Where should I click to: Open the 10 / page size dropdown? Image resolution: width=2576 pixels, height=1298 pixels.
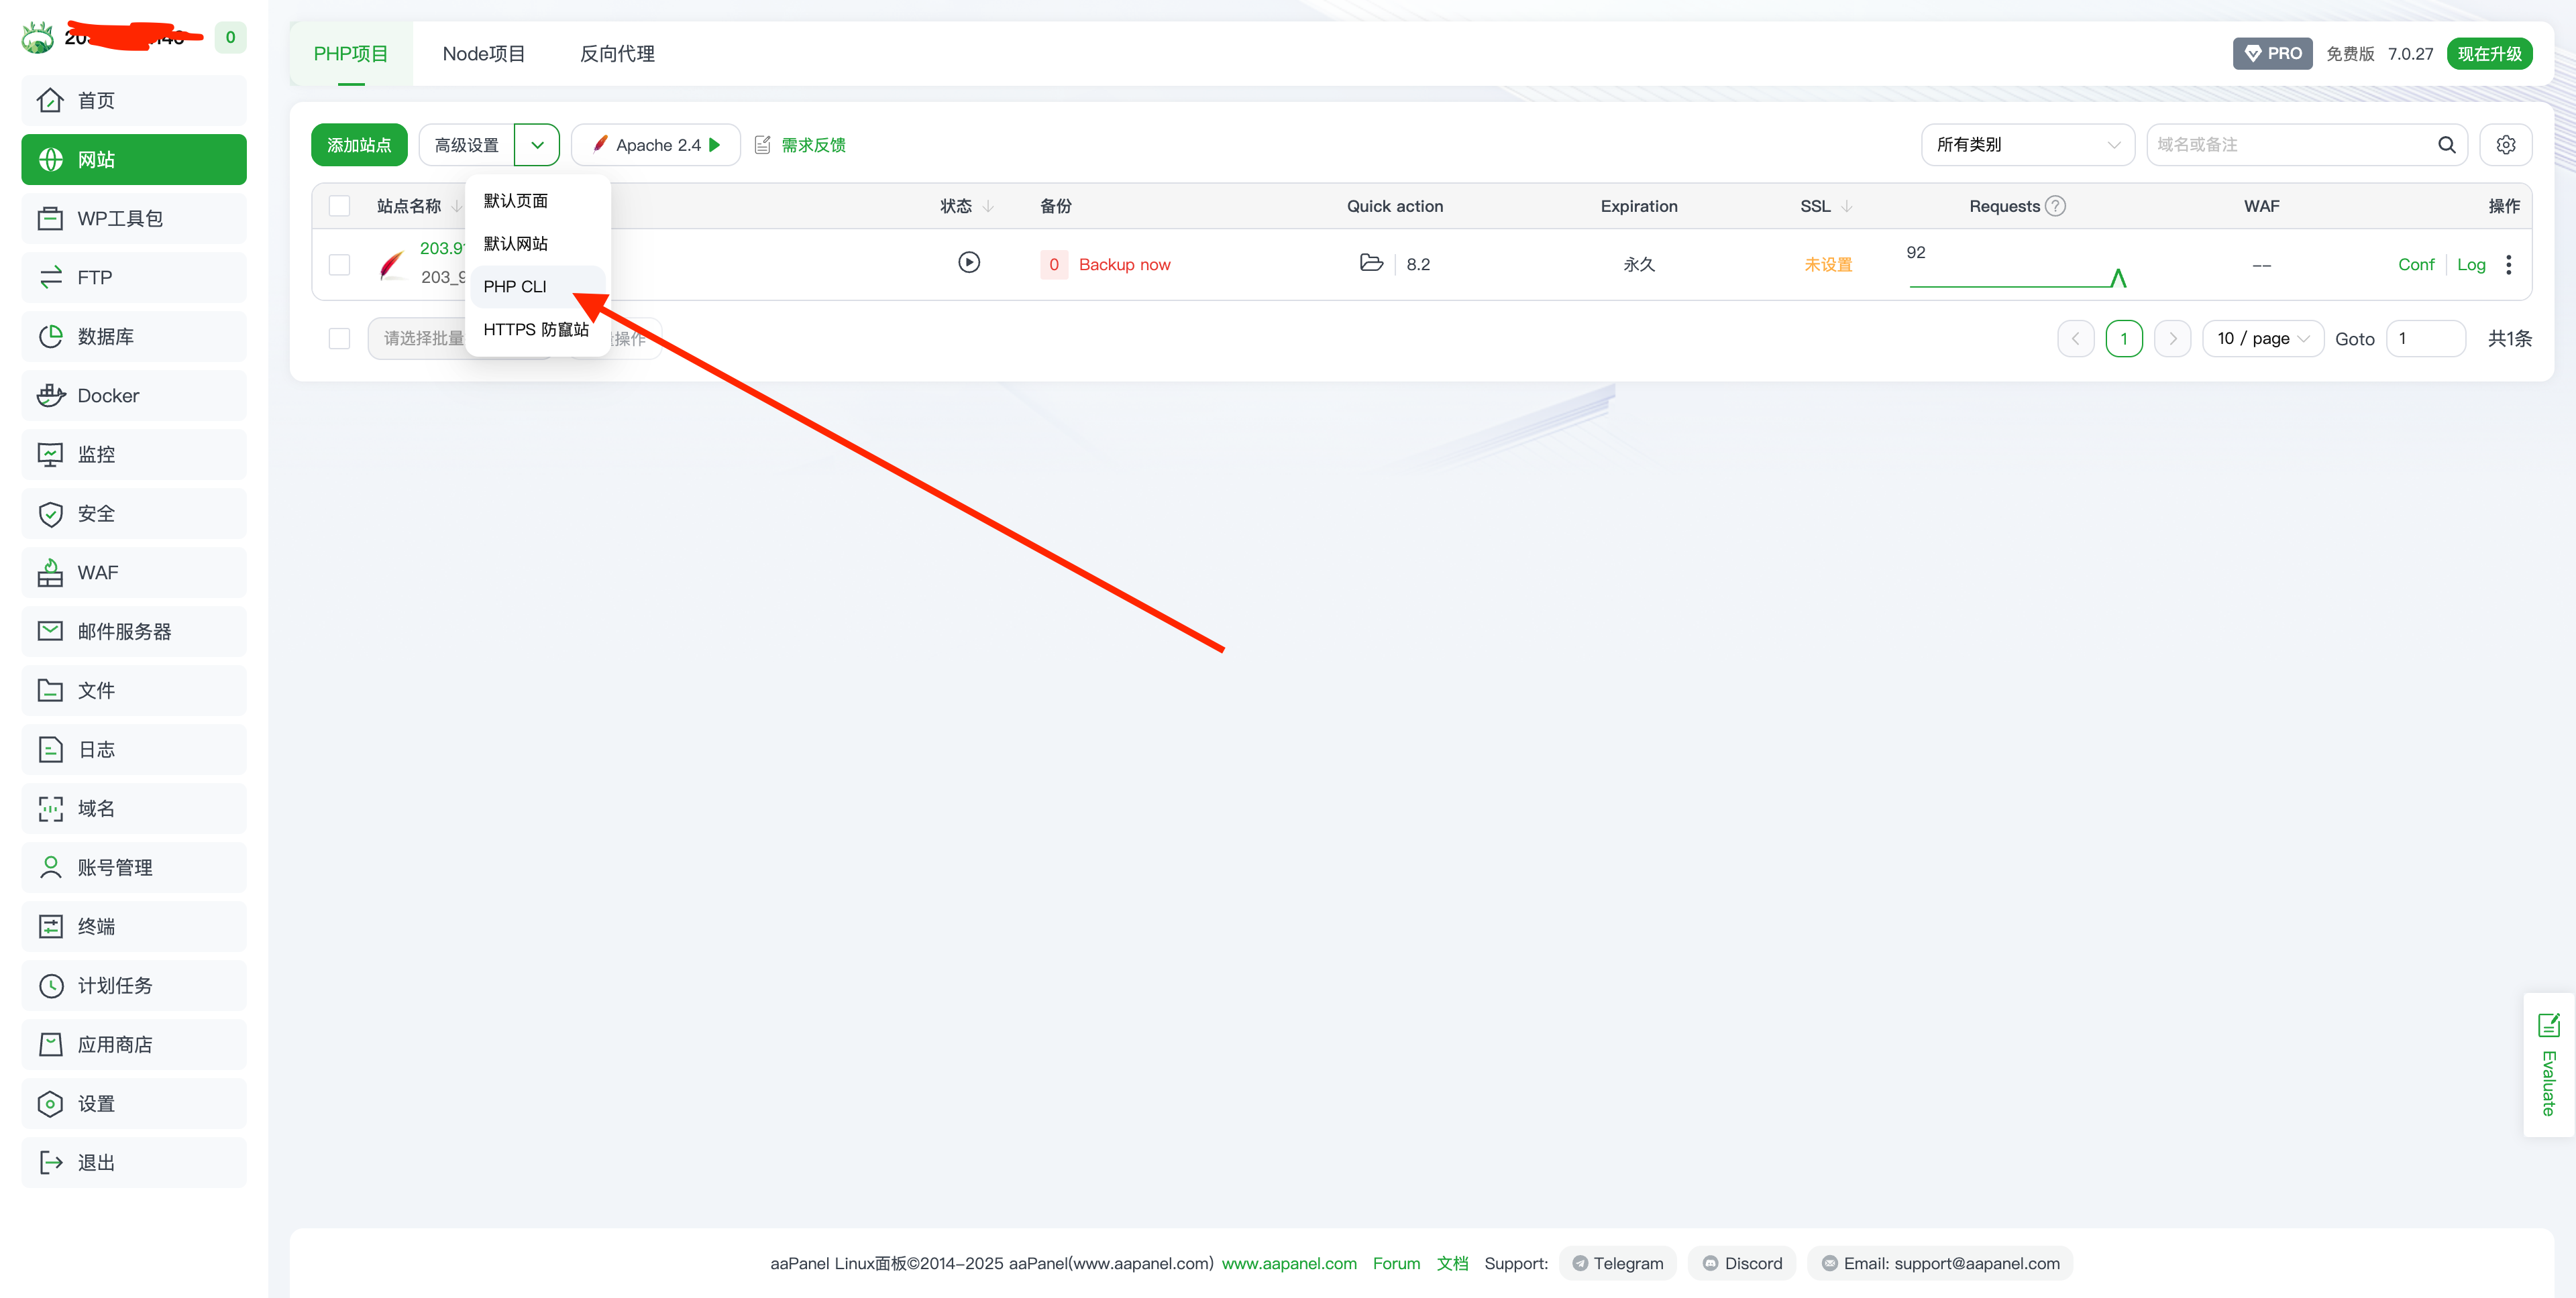pos(2262,339)
